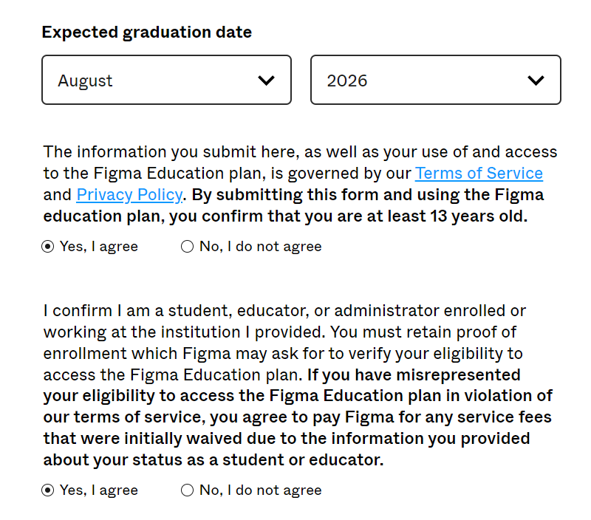The image size is (591, 520).
Task: Click the 'August' text in the month field
Action: [85, 81]
